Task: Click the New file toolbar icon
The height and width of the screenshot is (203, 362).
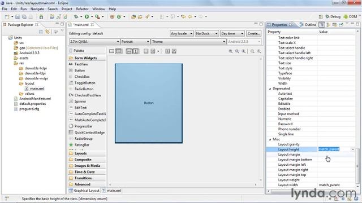Action: 7,16
